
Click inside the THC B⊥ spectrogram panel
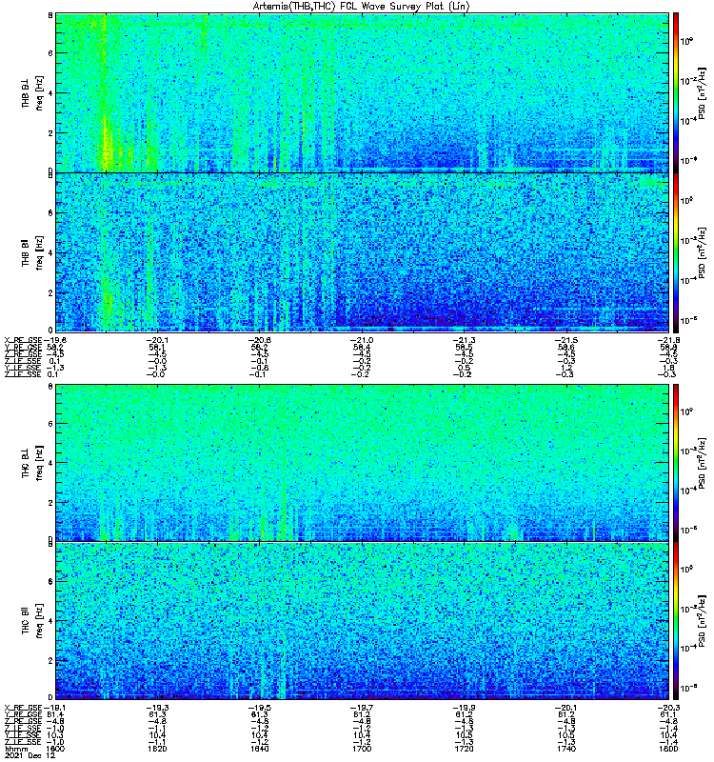(x=363, y=463)
